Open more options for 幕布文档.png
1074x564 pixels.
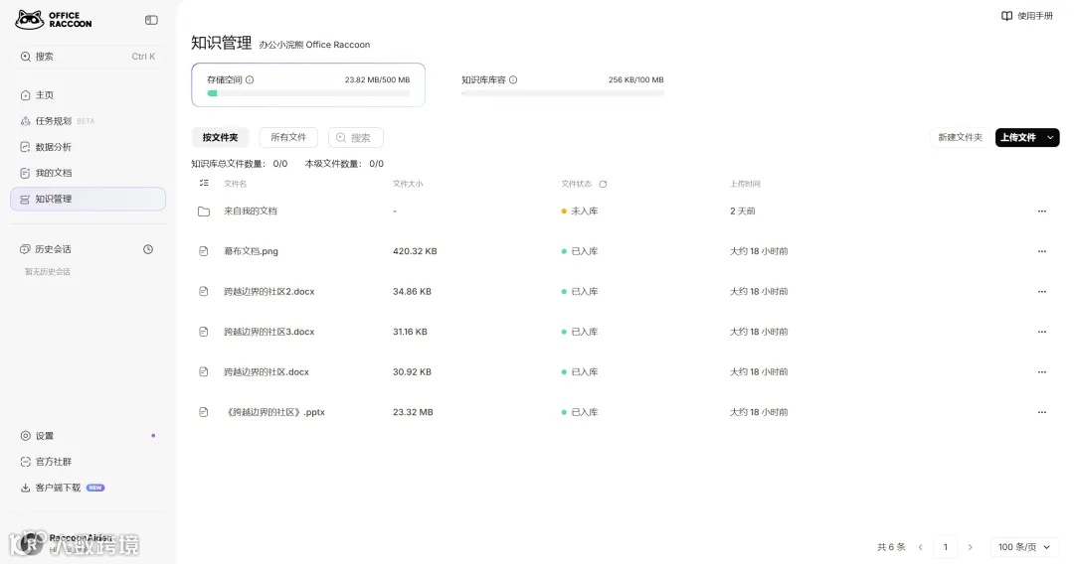[1042, 251]
